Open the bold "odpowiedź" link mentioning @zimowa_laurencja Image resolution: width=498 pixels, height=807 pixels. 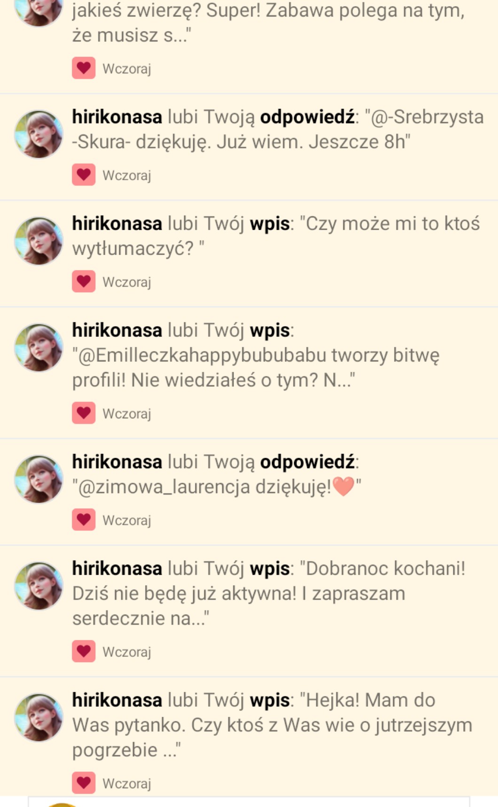(x=308, y=462)
